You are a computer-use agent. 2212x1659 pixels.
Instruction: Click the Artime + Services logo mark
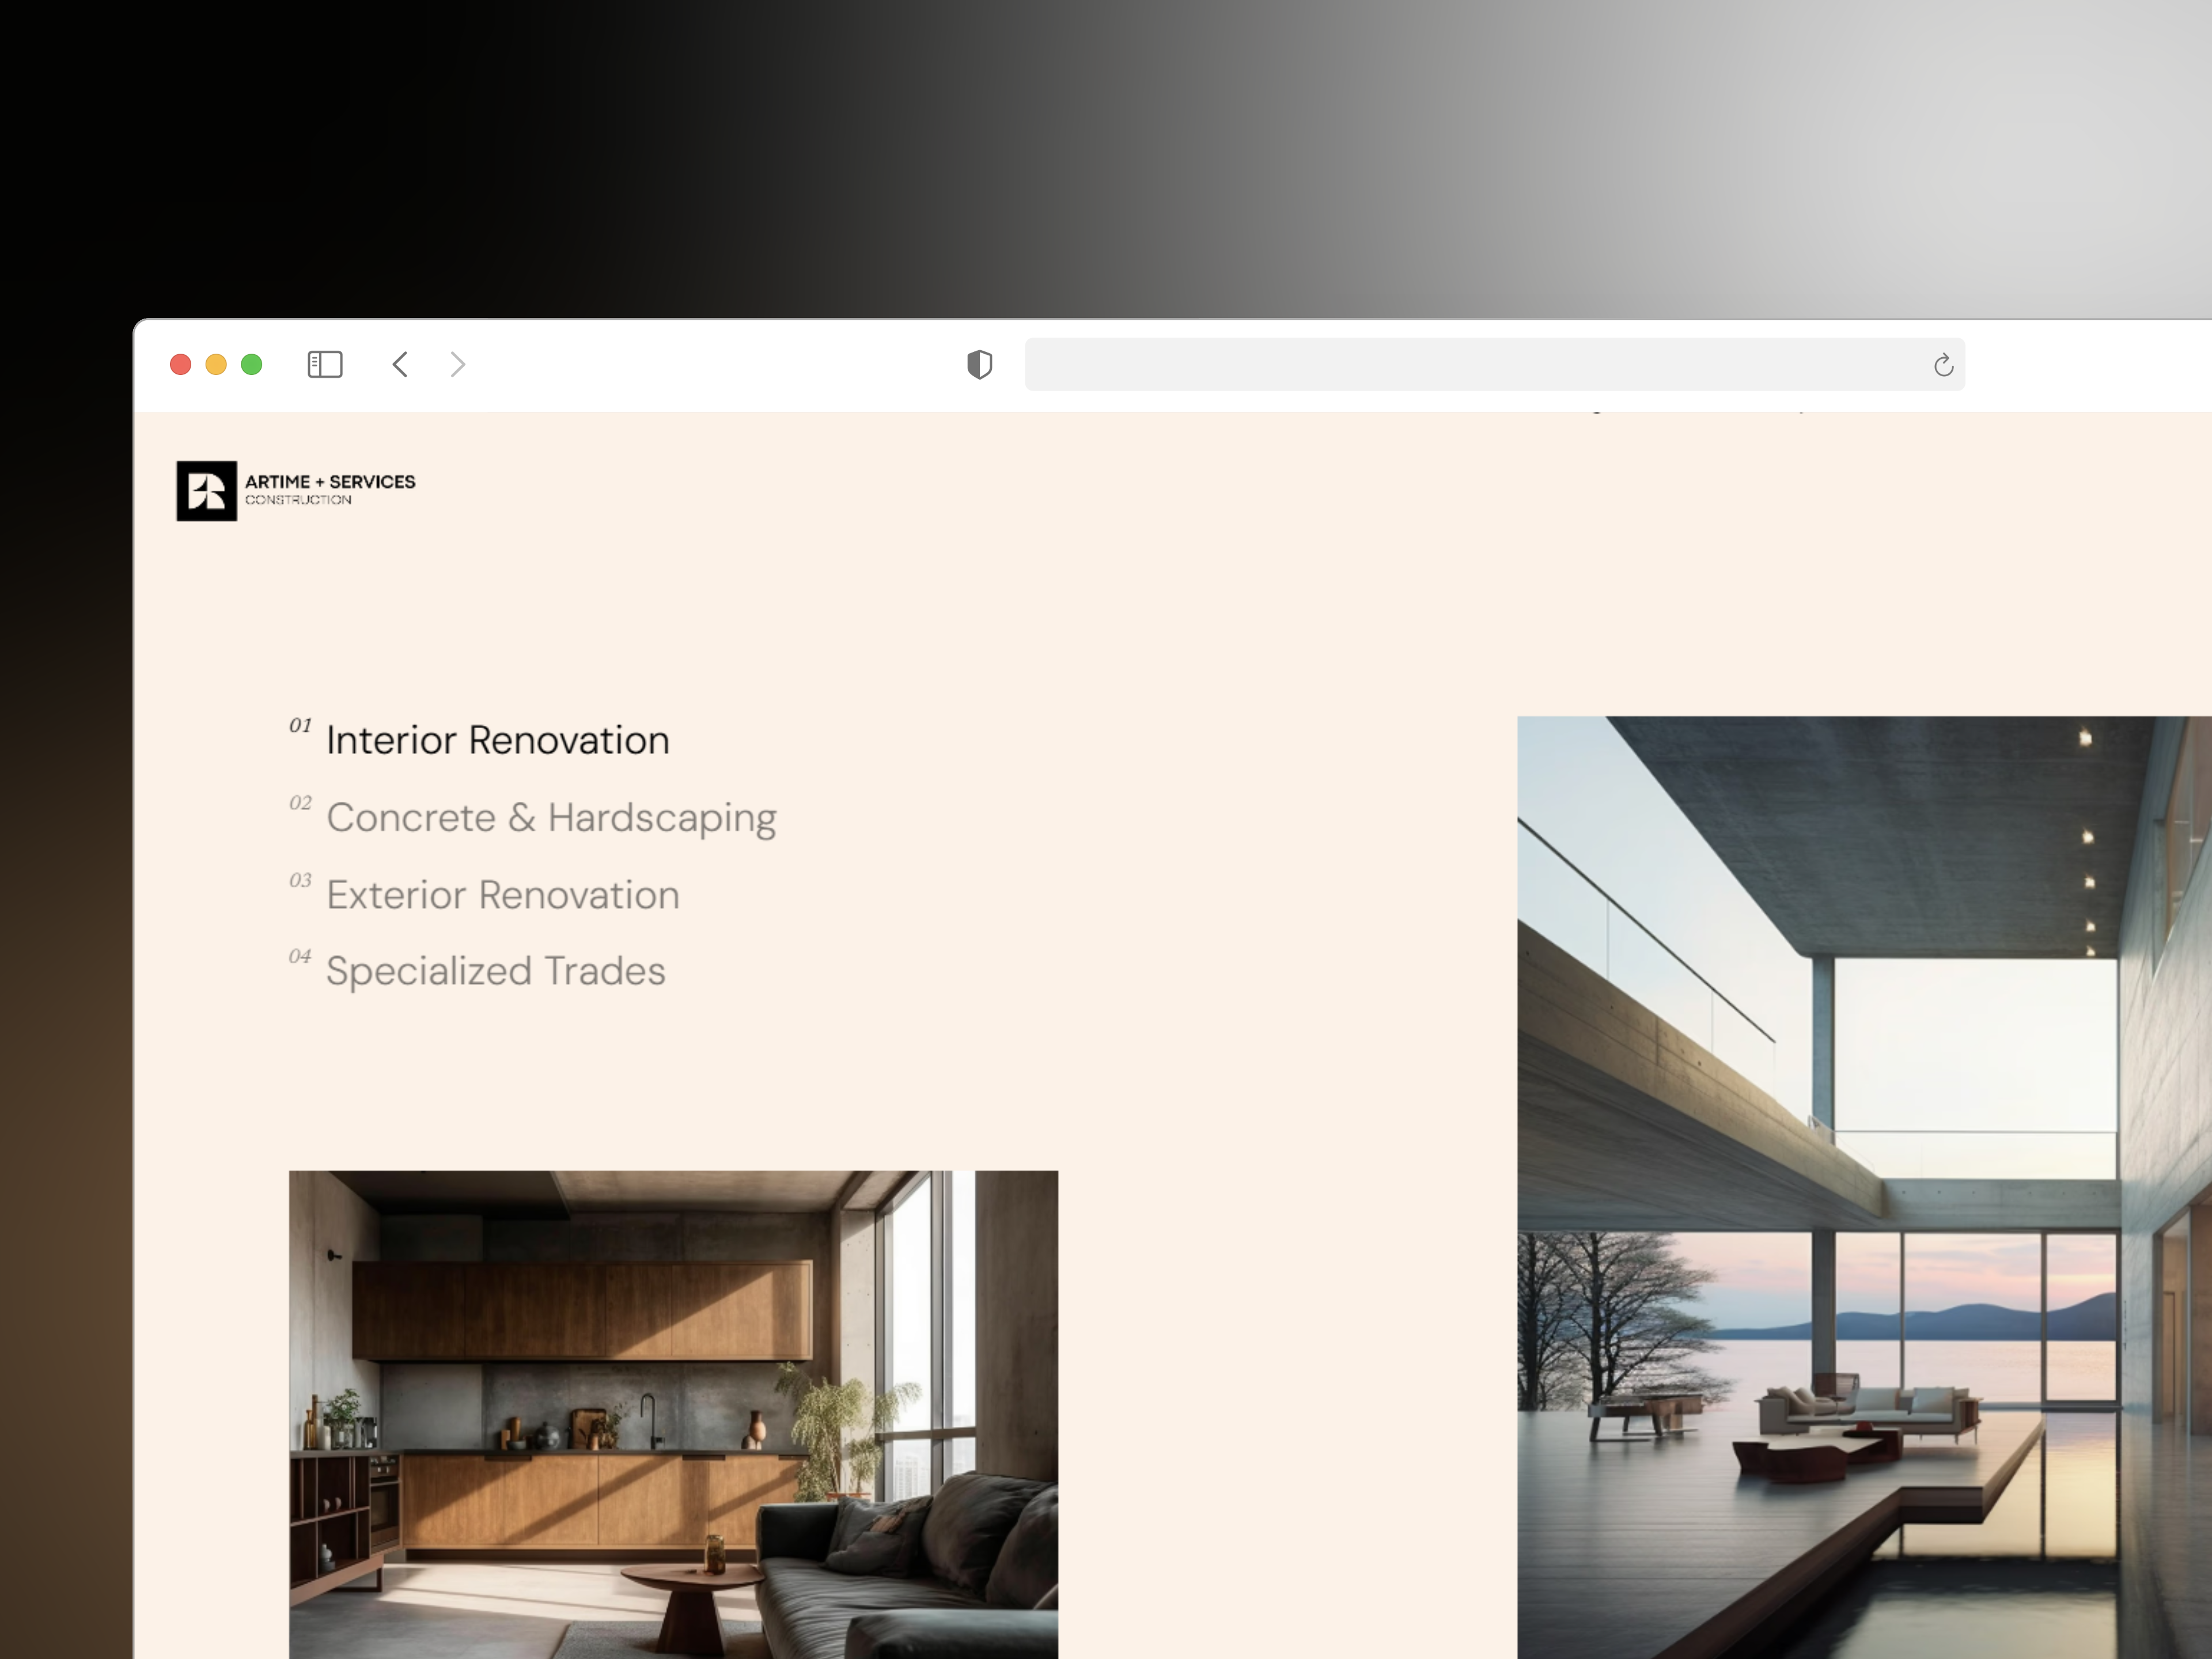click(206, 490)
